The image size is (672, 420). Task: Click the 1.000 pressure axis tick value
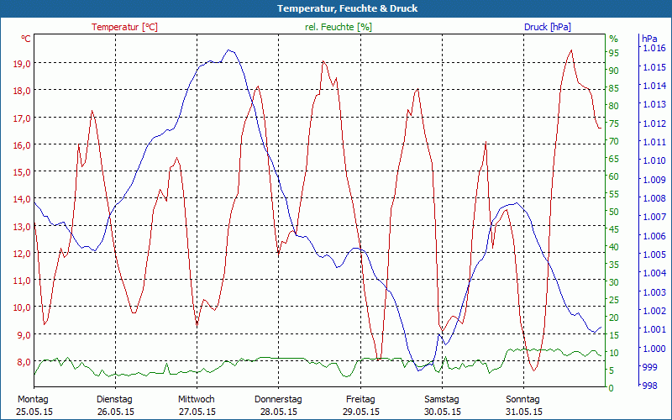654,349
